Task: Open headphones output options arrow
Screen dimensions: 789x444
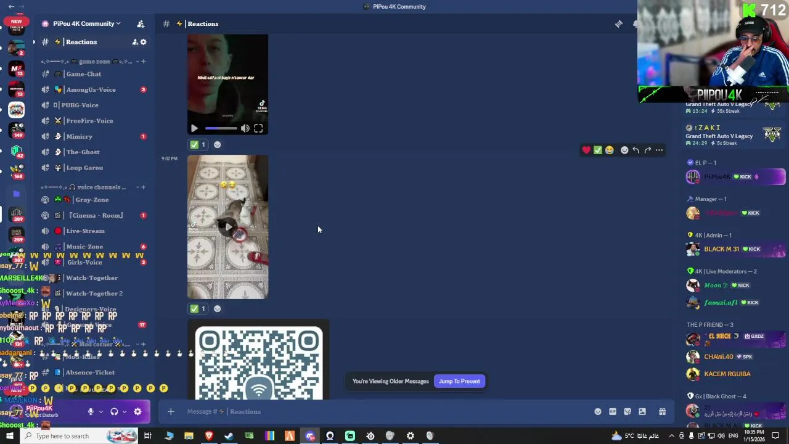Action: click(125, 411)
